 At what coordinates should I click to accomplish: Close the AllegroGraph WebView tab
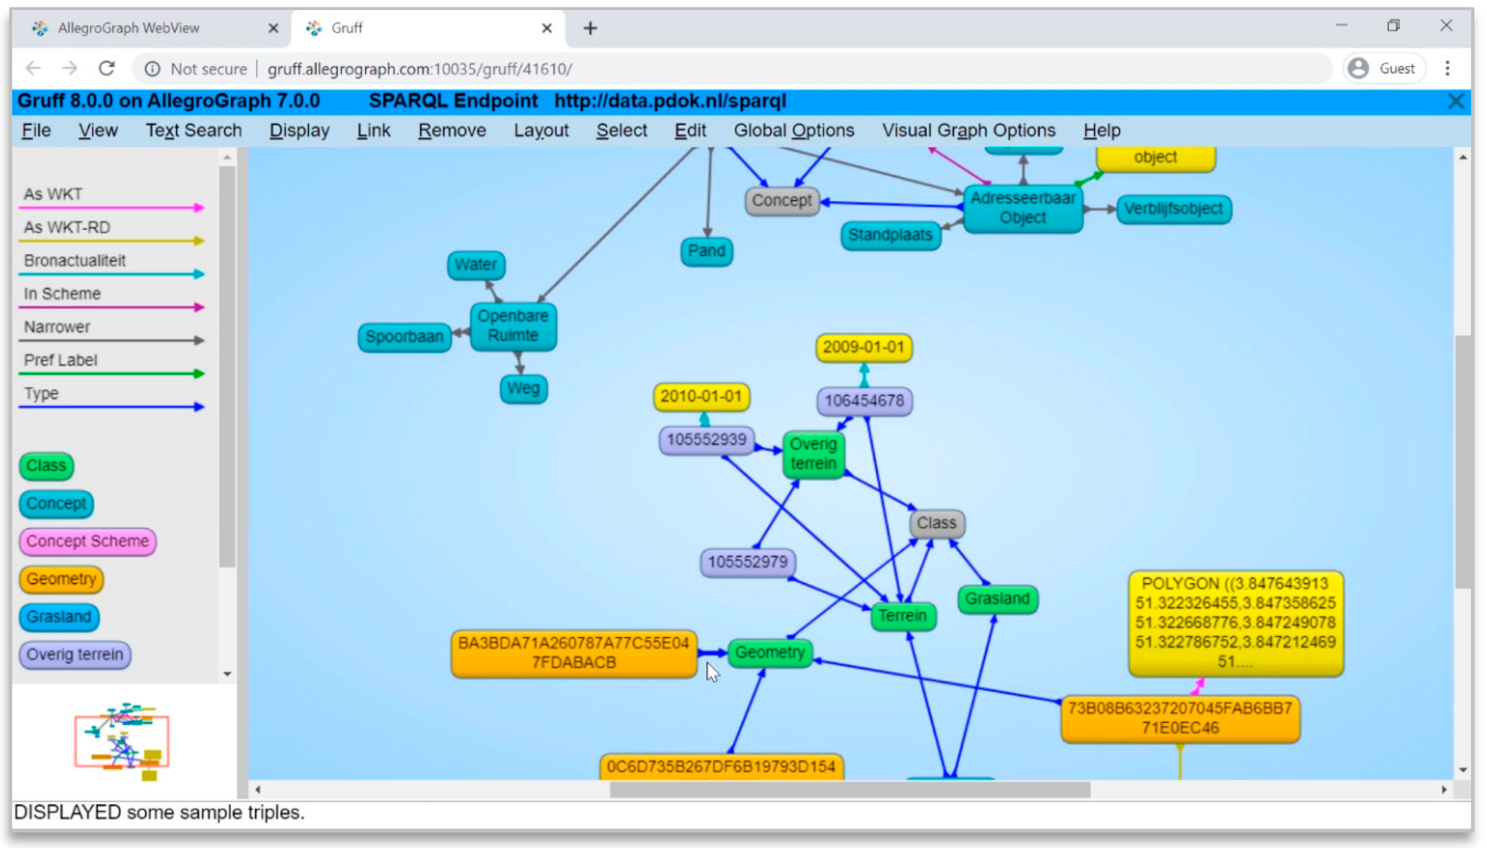[273, 28]
